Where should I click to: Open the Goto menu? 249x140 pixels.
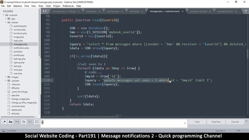click(x=41, y=6)
